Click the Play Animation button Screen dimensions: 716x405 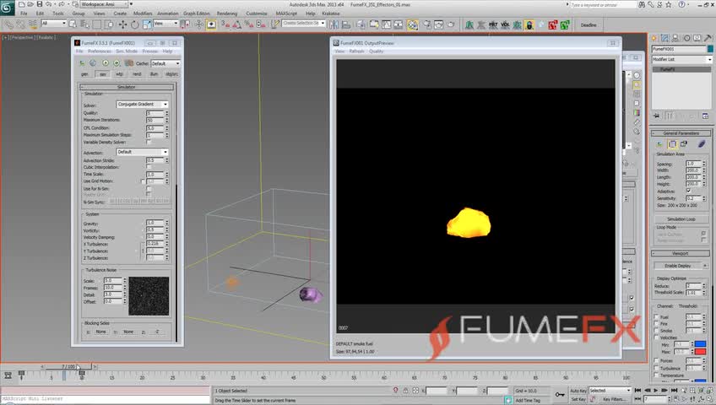[656, 391]
